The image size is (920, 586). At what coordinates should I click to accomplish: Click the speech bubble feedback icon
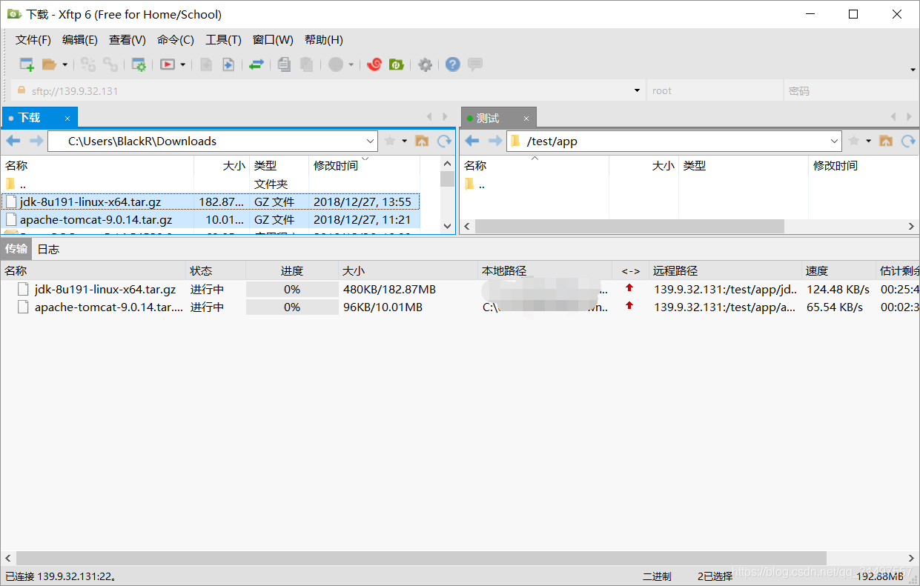tap(475, 64)
